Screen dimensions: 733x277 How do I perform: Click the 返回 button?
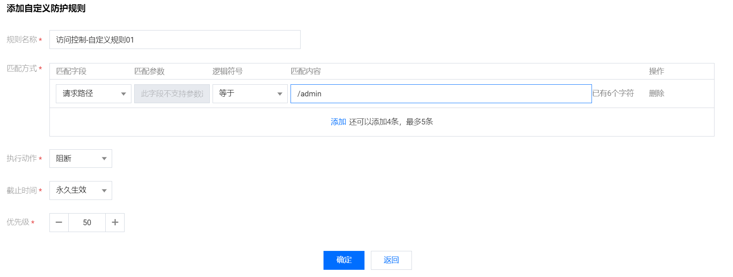pyautogui.click(x=391, y=260)
